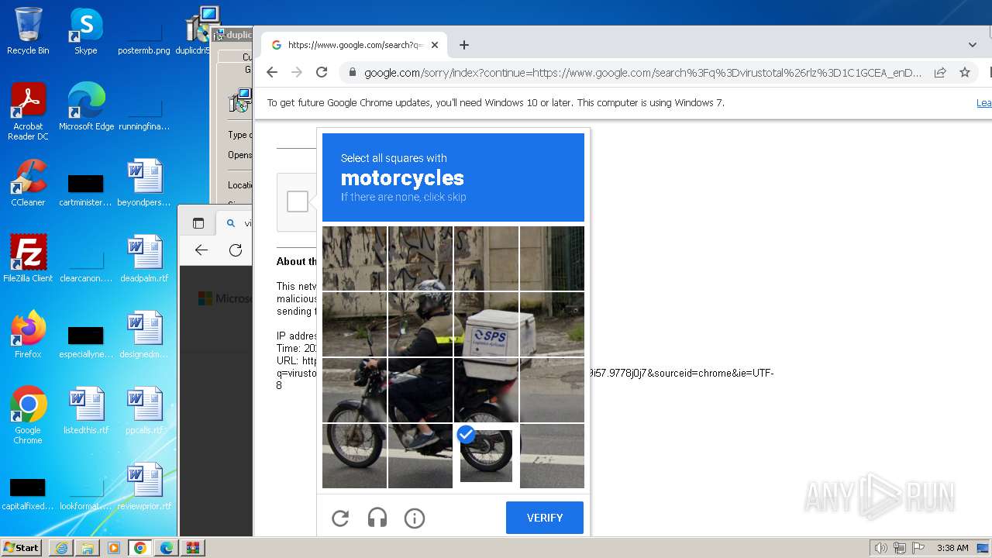Select the SPS delivery box tile
Screen dimensions: 992x558
tap(486, 324)
